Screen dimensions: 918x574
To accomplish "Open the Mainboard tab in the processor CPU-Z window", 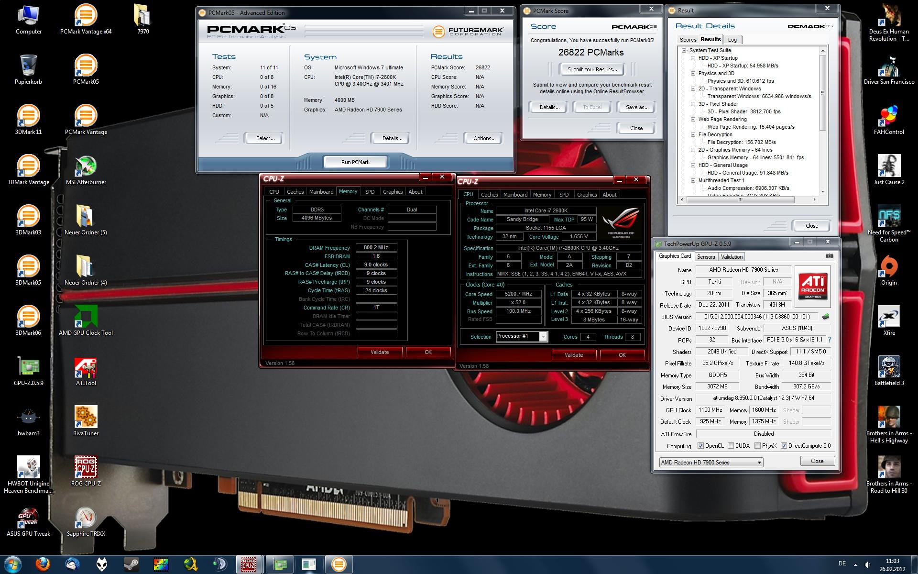I will click(x=515, y=195).
